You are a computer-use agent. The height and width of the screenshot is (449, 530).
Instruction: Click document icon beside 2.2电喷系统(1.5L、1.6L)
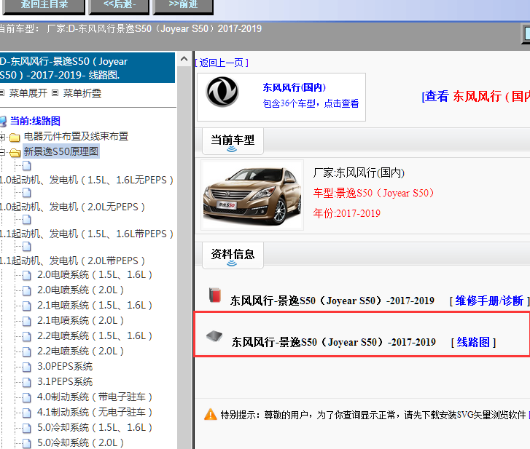(27, 337)
